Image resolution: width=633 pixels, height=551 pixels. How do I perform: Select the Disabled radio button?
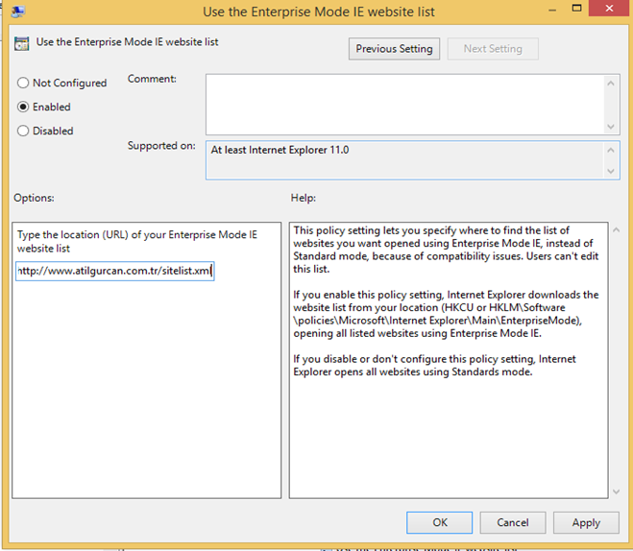point(23,131)
